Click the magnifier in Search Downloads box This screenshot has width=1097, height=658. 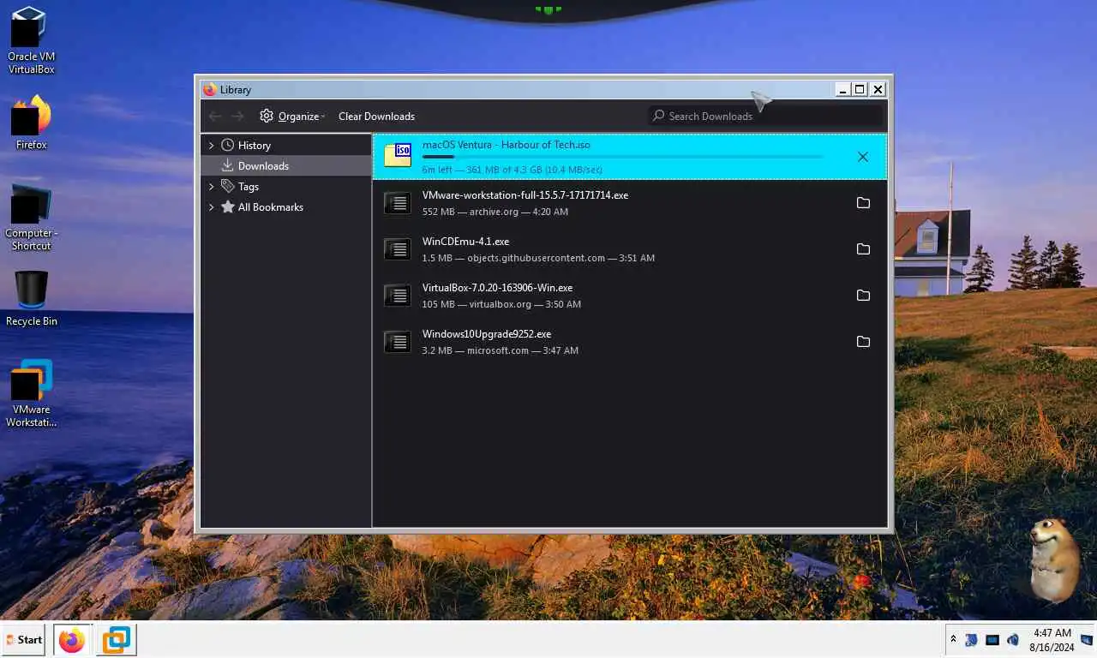(658, 116)
